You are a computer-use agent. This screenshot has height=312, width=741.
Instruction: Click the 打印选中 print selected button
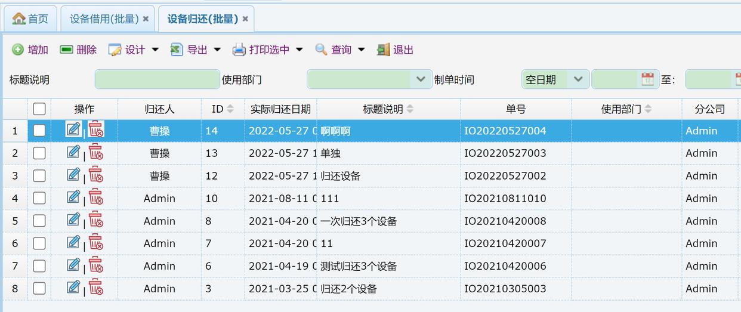pyautogui.click(x=262, y=50)
